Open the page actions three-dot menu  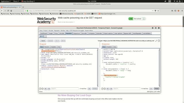[153, 11]
